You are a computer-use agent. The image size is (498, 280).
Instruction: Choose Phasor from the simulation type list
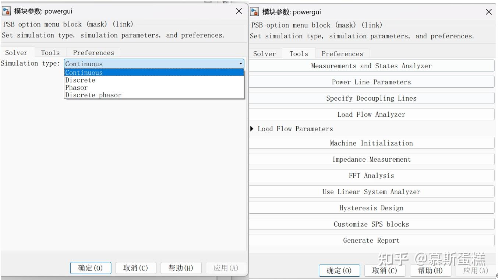point(154,87)
